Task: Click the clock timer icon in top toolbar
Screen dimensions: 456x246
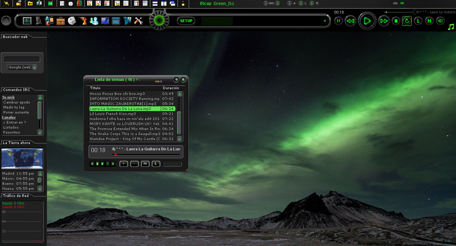Action: 71,3
